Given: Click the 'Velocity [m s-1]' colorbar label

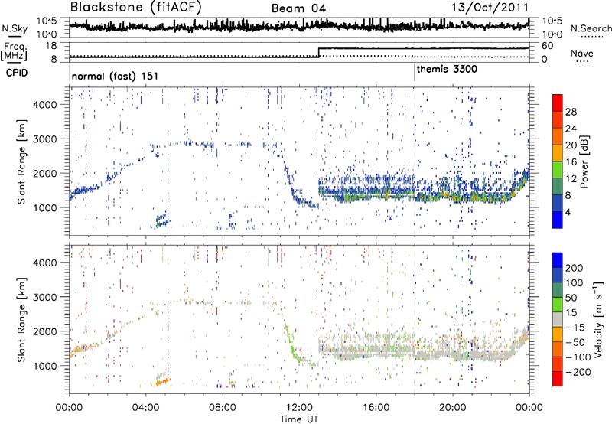Looking at the screenshot, I should point(599,319).
